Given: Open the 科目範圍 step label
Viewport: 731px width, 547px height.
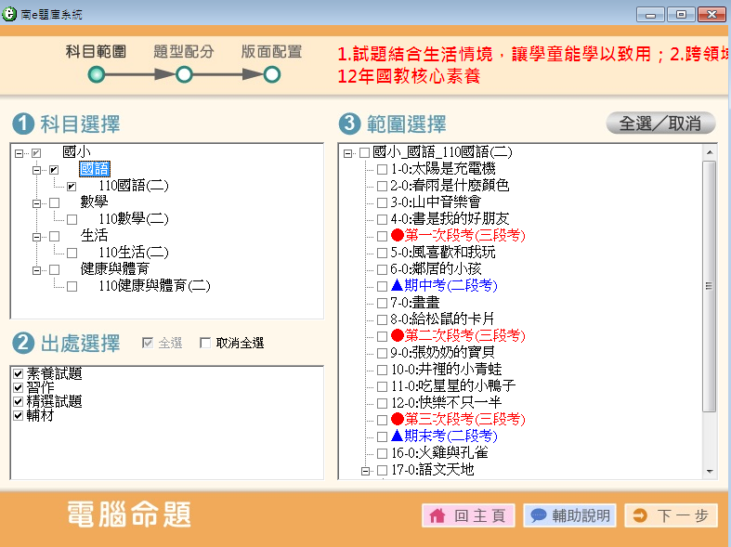Looking at the screenshot, I should pos(96,51).
